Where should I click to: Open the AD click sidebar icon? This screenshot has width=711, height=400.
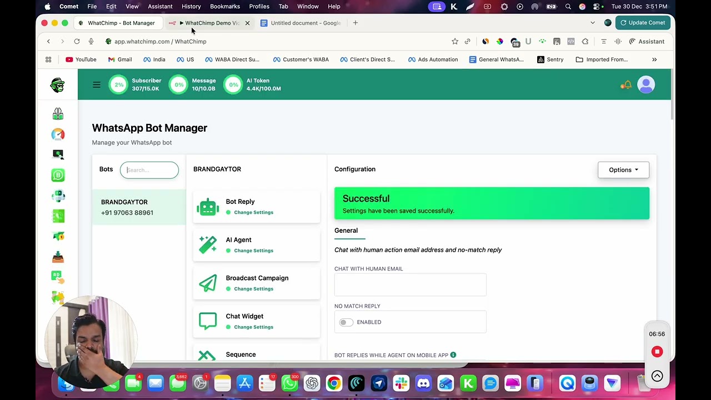point(58,277)
